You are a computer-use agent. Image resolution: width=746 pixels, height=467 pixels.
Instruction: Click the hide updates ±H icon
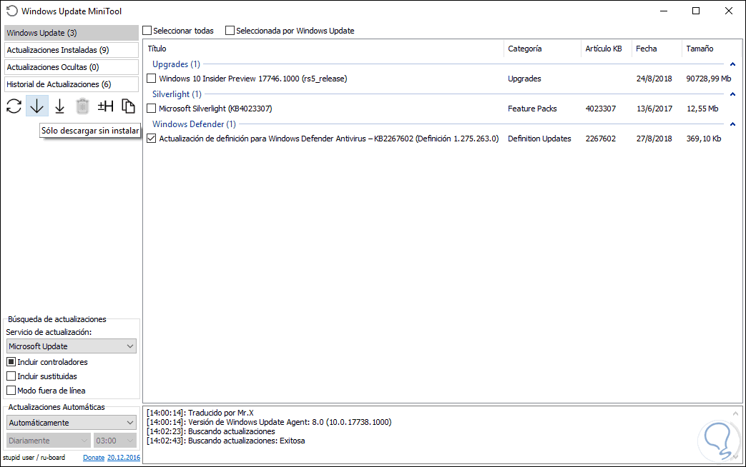click(105, 106)
